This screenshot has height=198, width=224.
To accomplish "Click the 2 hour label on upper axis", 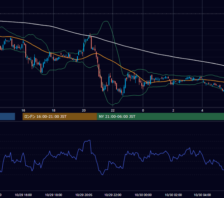I will tap(173, 111).
